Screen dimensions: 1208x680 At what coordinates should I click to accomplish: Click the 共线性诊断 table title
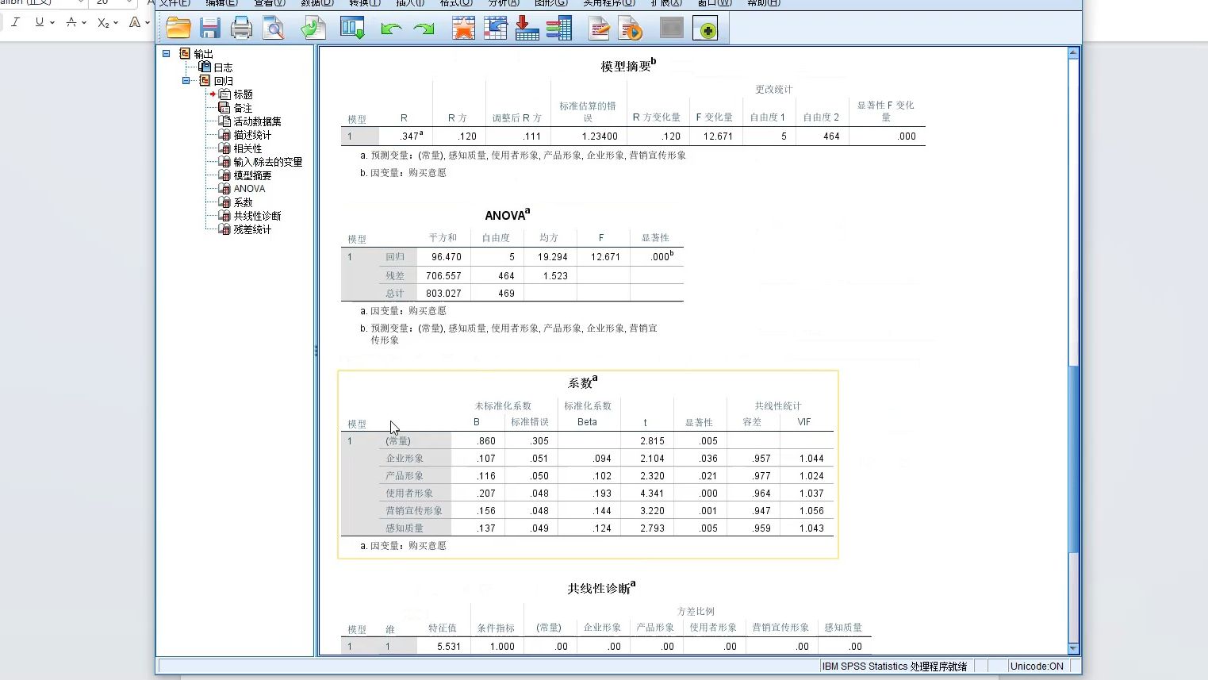tap(601, 587)
